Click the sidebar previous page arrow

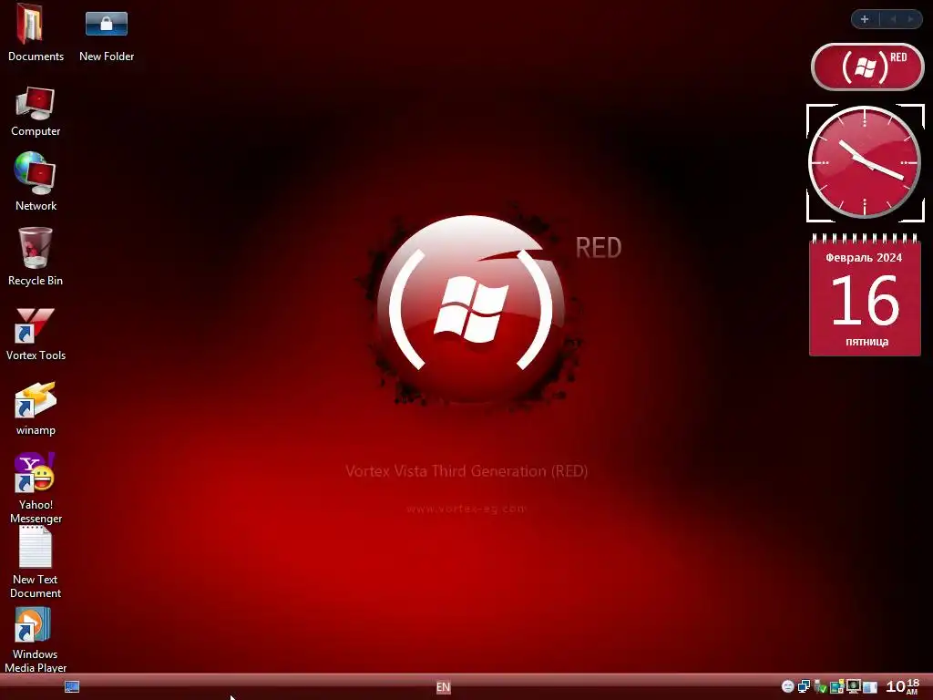click(893, 19)
